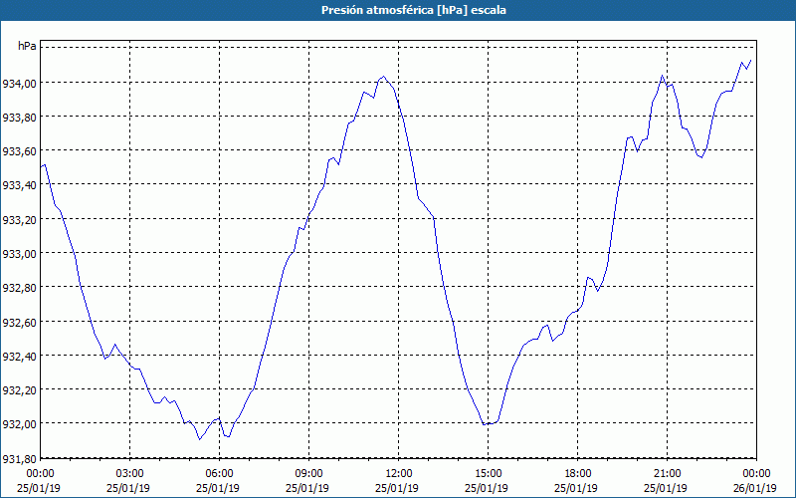796x498 pixels.
Task: Click the 933,20 y-axis value
Action: [19, 220]
